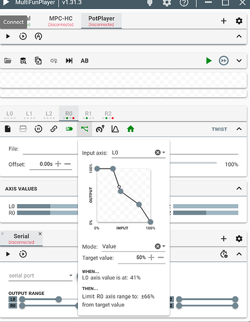Click the link axis chain icon
This screenshot has height=322, width=250.
53,129
